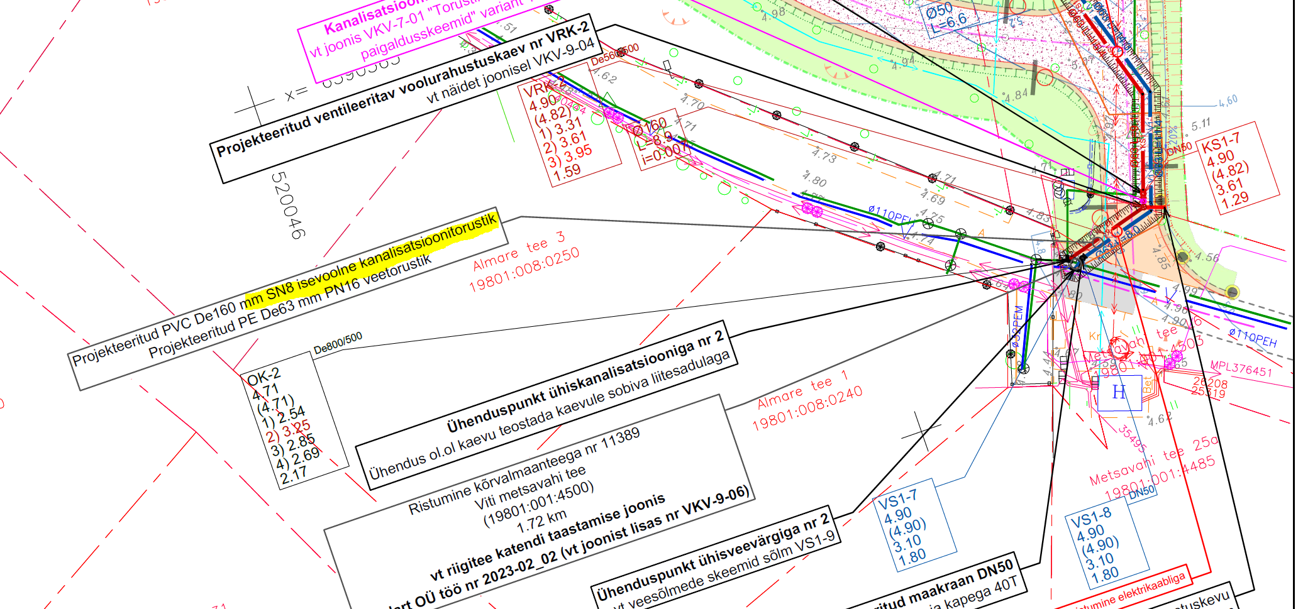Click the blue 'H' symbol box
Image resolution: width=1303 pixels, height=609 pixels.
pyautogui.click(x=1119, y=393)
